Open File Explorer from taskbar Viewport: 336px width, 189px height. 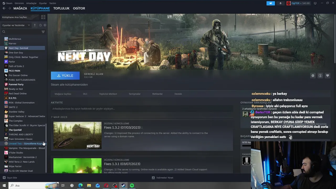click(89, 186)
